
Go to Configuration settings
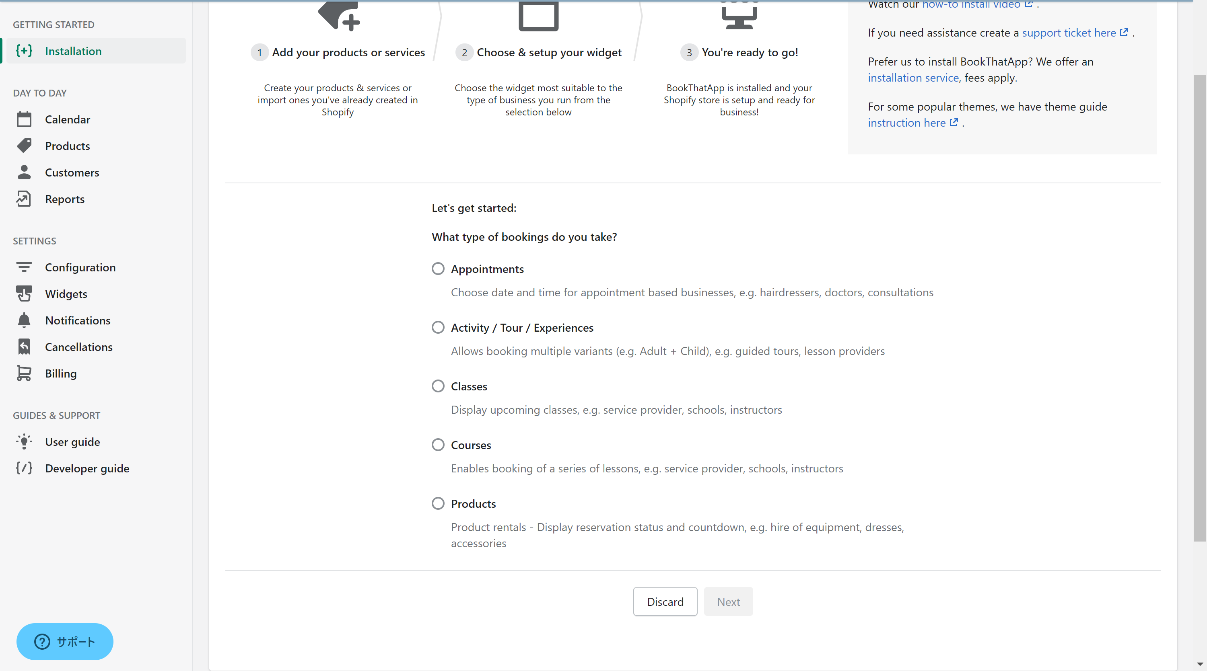coord(80,267)
